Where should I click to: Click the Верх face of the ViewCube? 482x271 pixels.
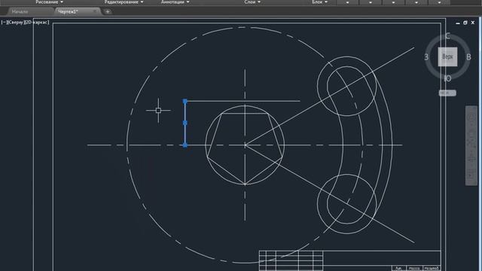pyautogui.click(x=447, y=56)
